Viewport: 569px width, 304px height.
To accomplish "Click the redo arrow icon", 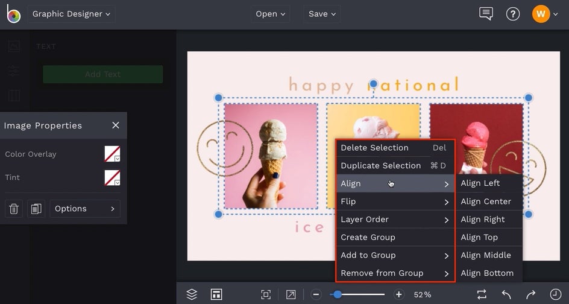I will (x=530, y=294).
